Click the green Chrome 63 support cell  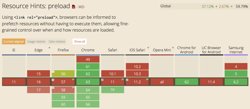click(88, 82)
